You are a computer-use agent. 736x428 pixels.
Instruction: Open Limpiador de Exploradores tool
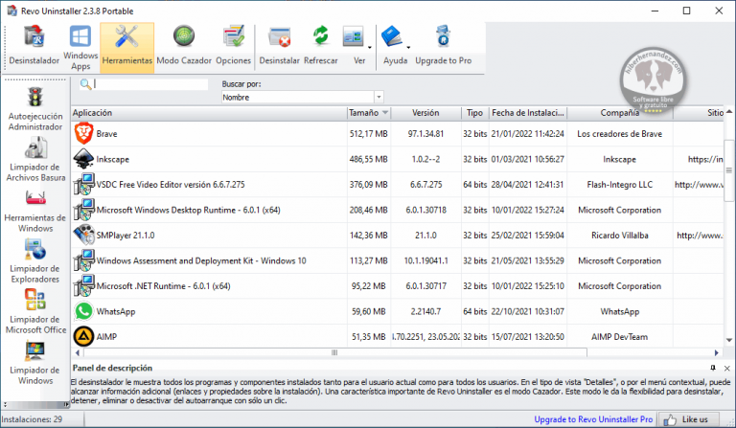(35, 261)
